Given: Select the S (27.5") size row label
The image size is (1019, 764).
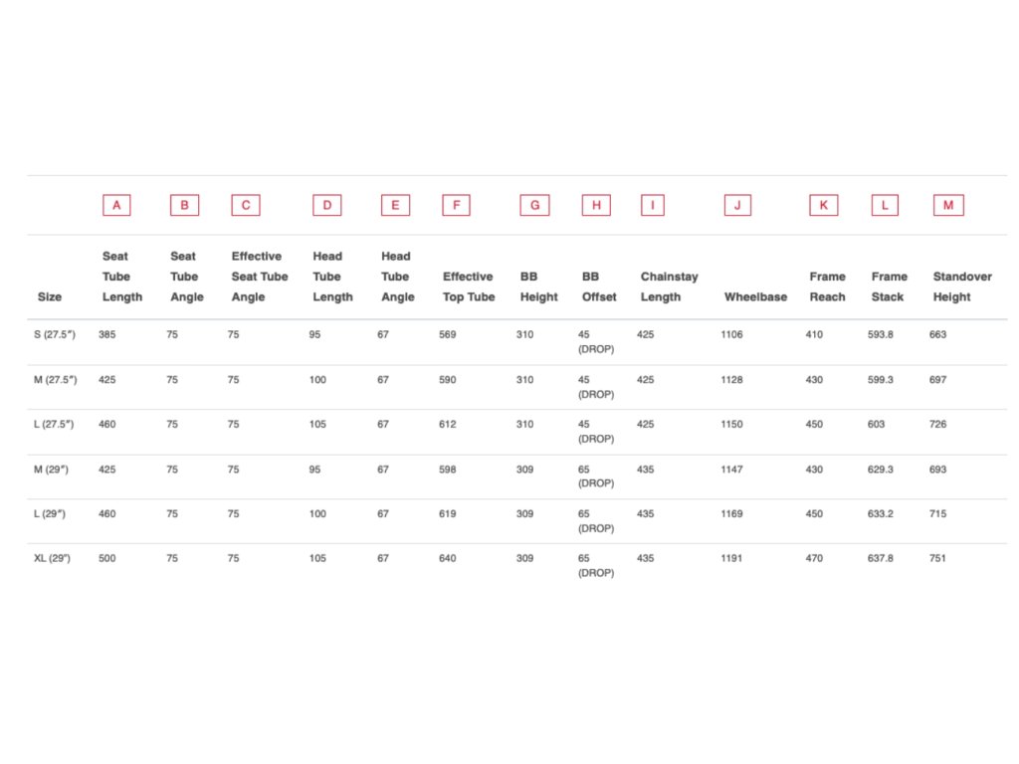Looking at the screenshot, I should tap(55, 334).
